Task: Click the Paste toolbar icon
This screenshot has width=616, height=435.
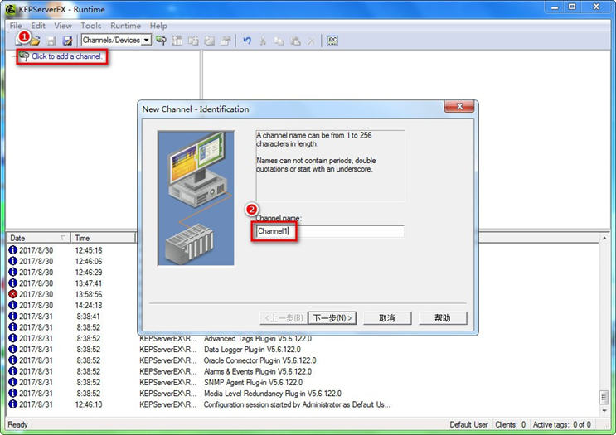Action: pyautogui.click(x=295, y=41)
